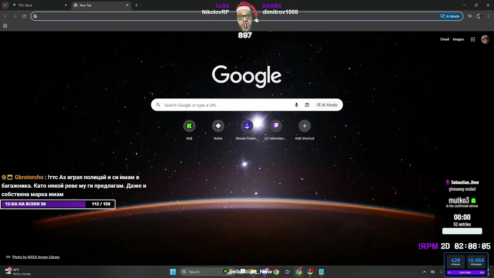Click AI Mode button in search box

click(x=327, y=105)
